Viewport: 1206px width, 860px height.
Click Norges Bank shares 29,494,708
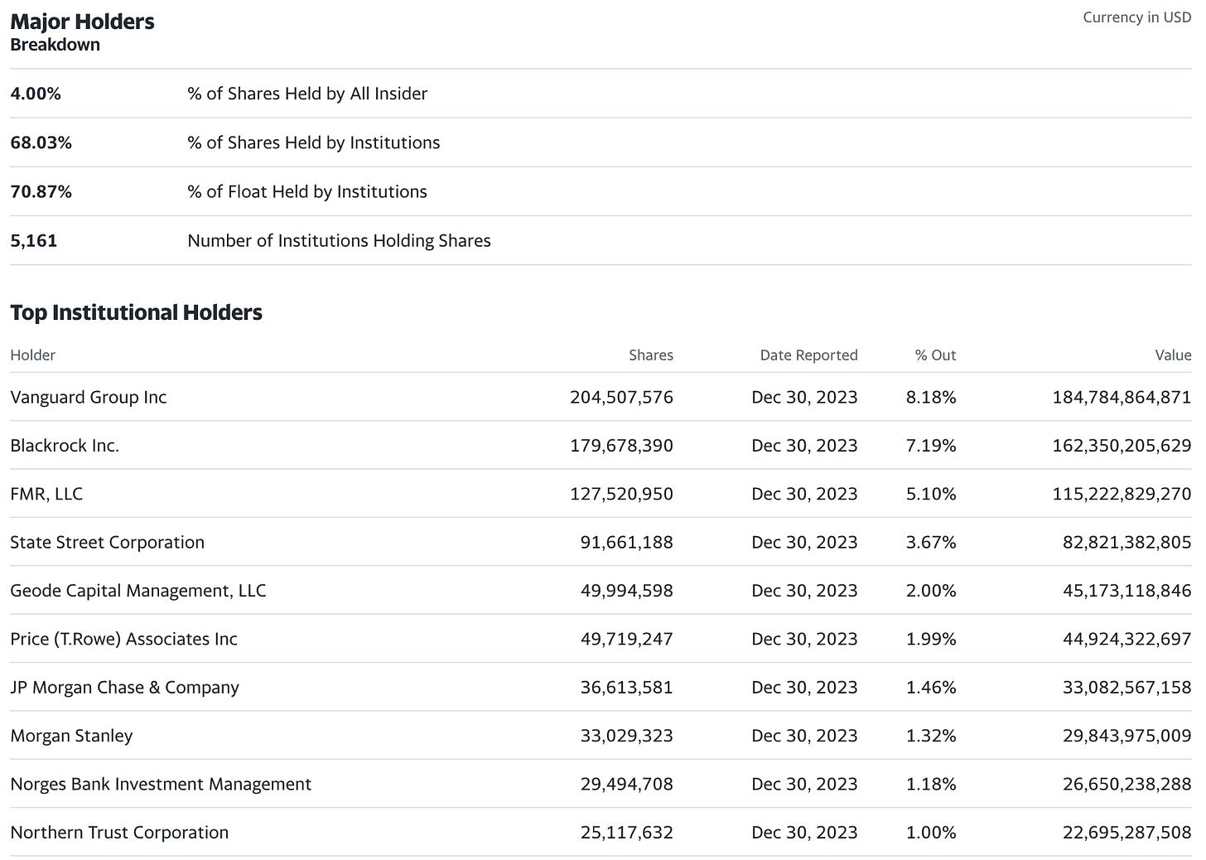pos(626,784)
